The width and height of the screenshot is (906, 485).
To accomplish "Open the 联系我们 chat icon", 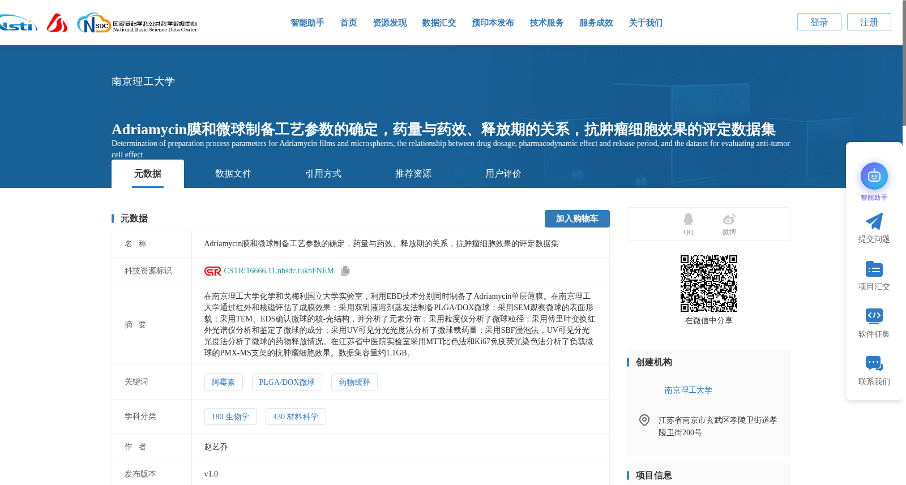I will (x=874, y=363).
